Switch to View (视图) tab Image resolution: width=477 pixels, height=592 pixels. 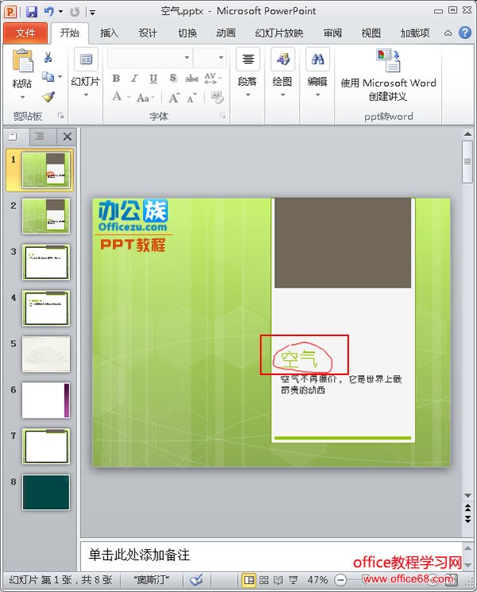[x=371, y=33]
